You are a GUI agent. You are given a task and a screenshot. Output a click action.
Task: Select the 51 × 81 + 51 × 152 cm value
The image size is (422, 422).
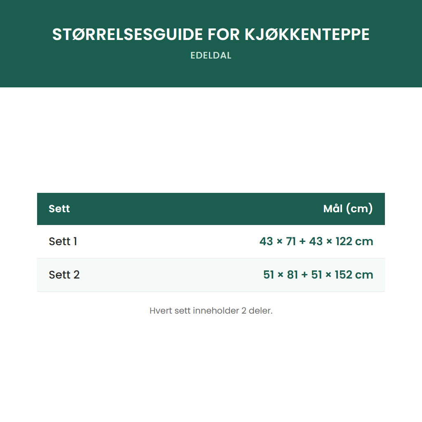[318, 275]
